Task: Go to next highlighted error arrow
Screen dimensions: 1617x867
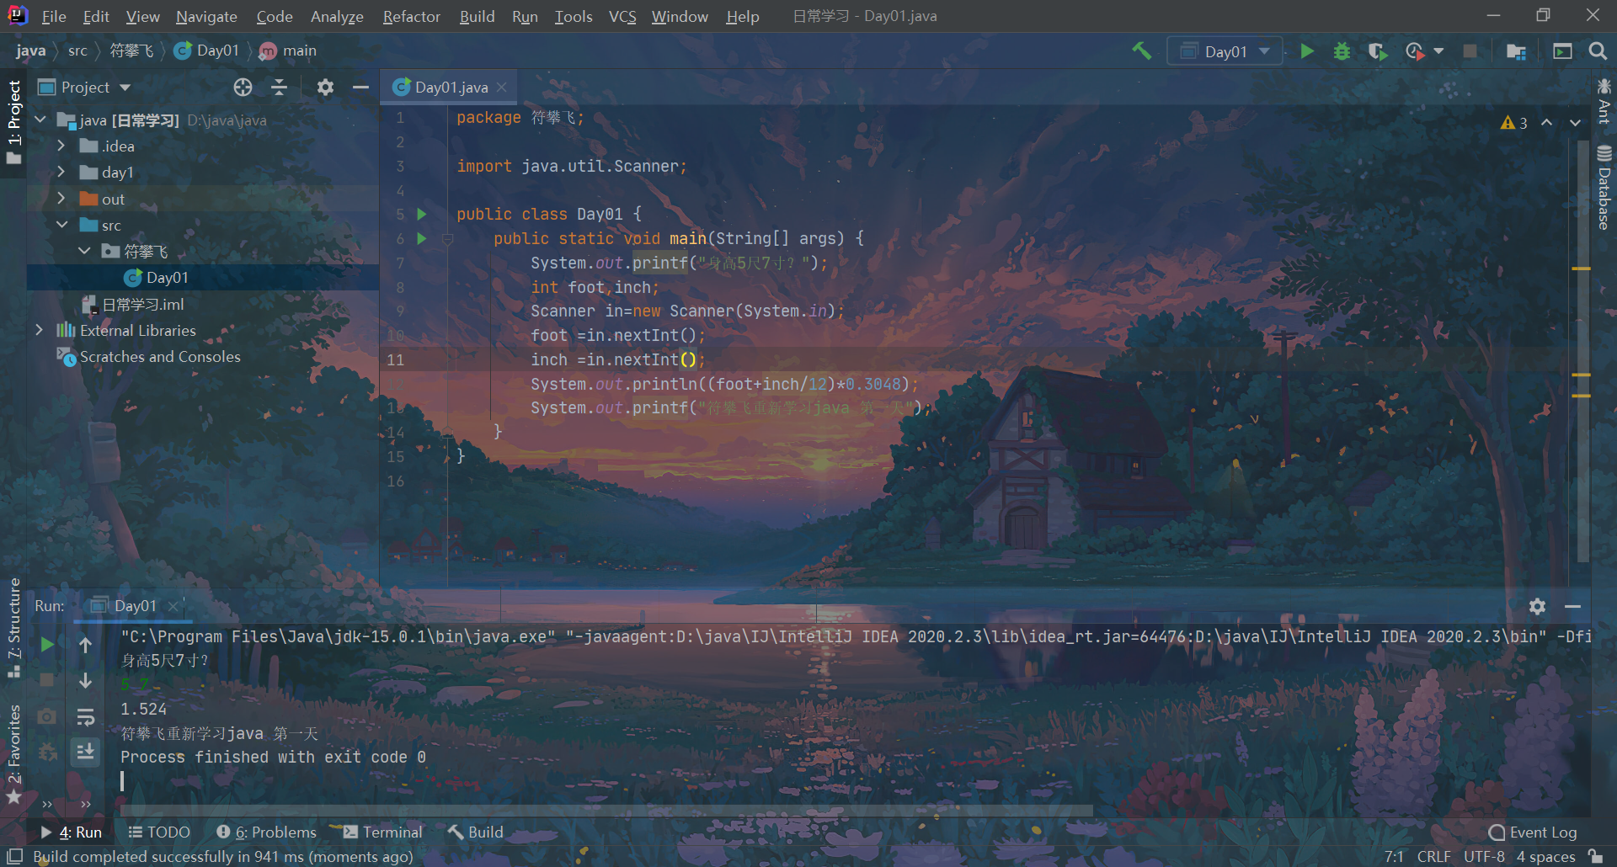Action: (x=1575, y=123)
